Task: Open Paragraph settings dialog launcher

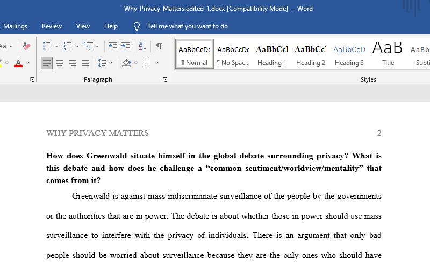Action: click(165, 79)
